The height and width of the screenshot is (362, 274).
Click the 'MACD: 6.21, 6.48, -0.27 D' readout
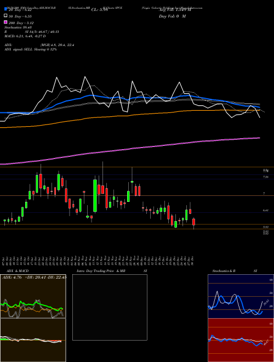[25, 36]
